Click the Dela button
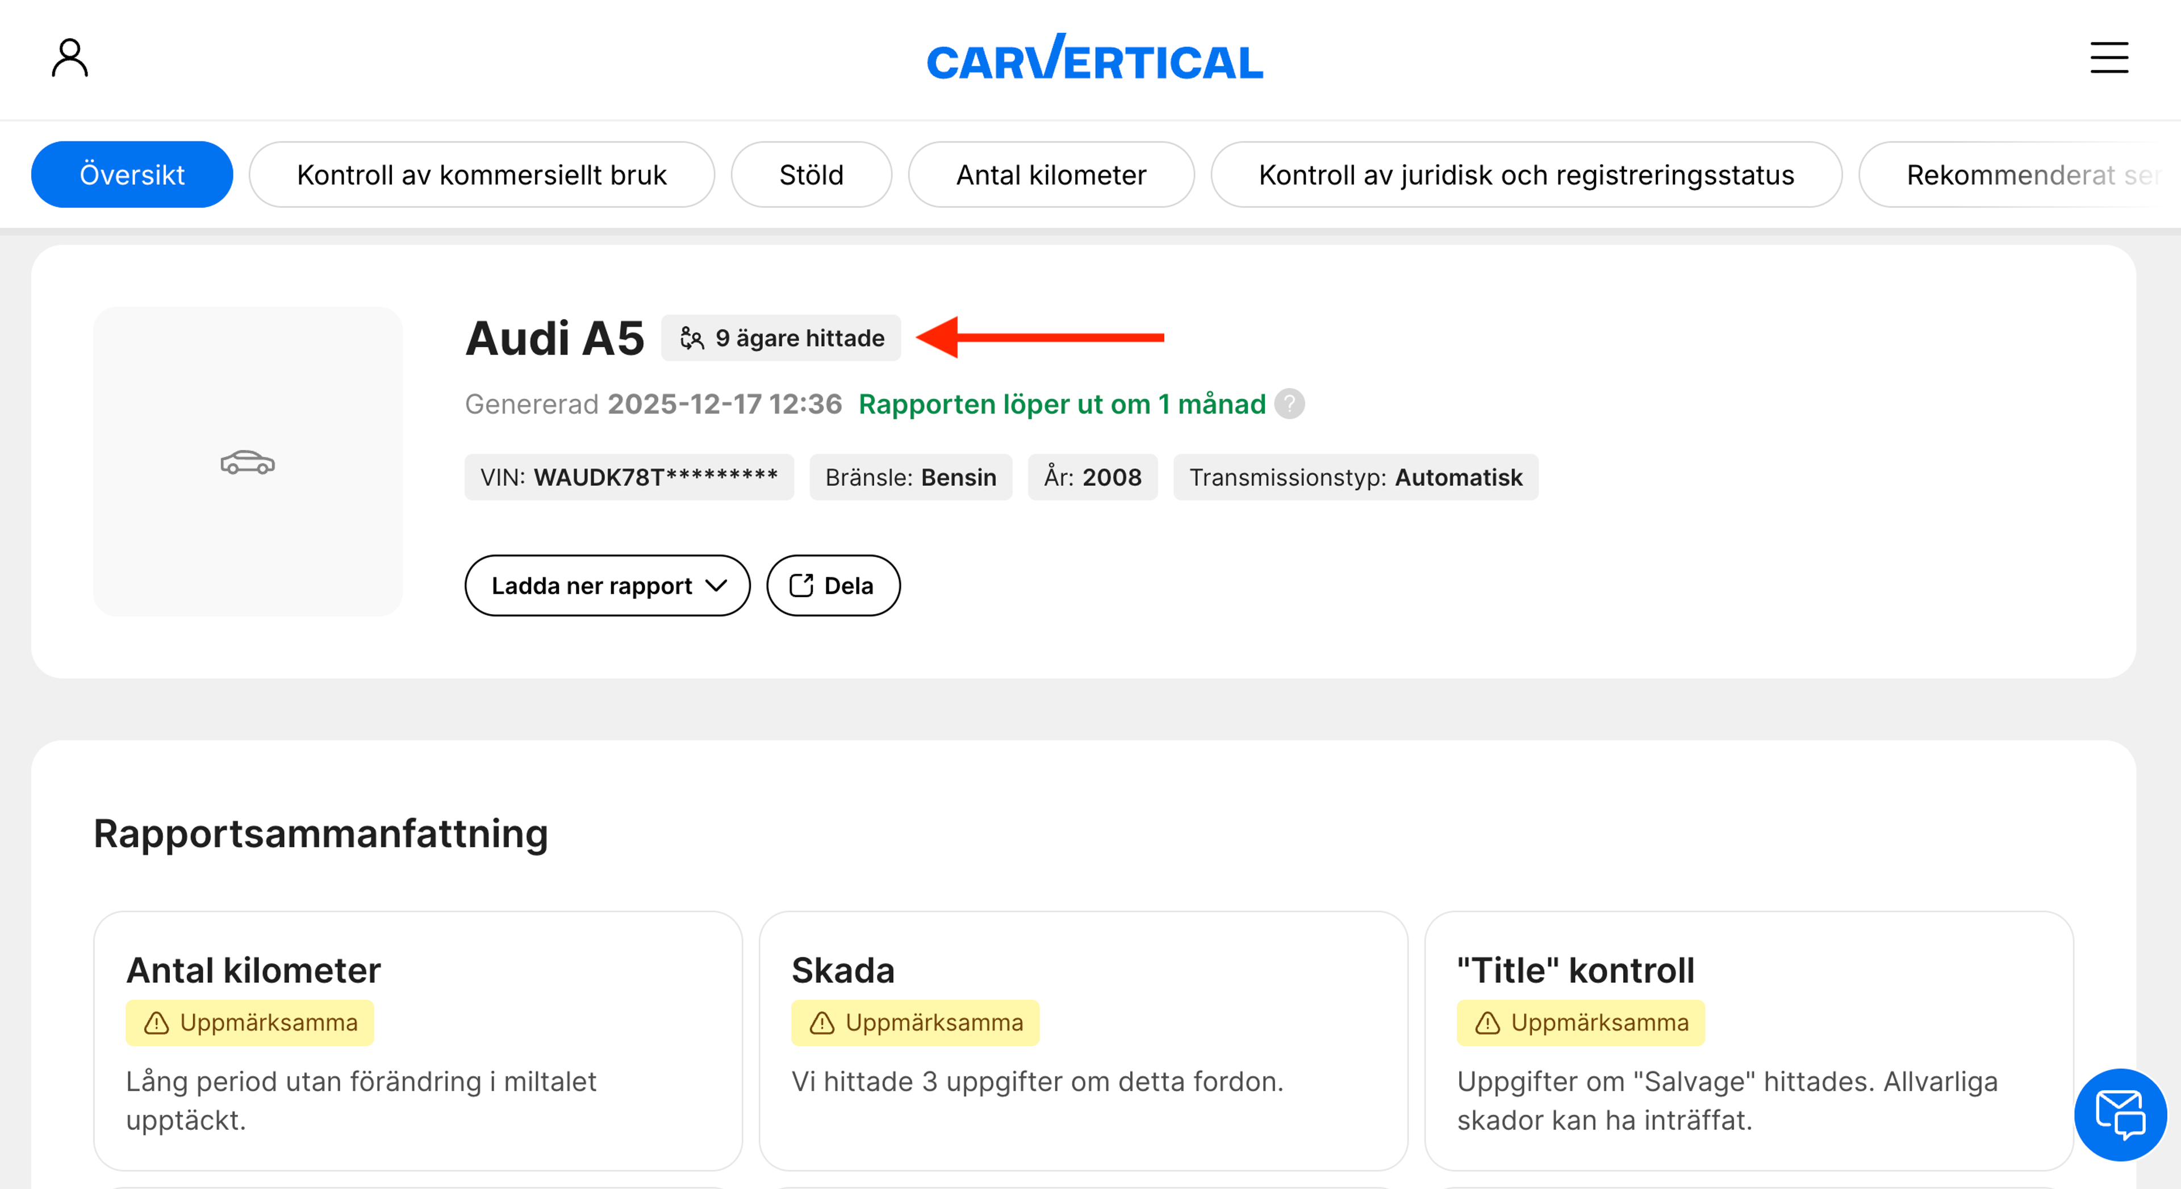 pos(833,585)
